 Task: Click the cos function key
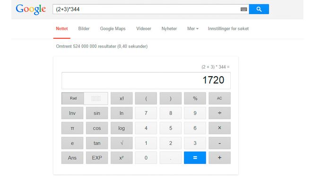[x=97, y=128]
